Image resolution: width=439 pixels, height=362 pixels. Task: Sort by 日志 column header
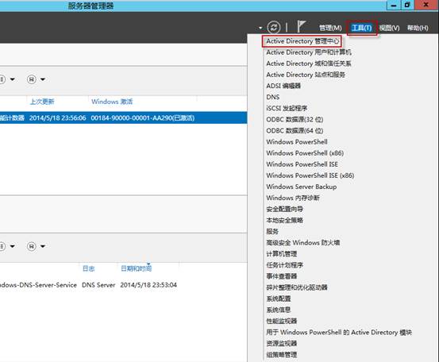88,268
